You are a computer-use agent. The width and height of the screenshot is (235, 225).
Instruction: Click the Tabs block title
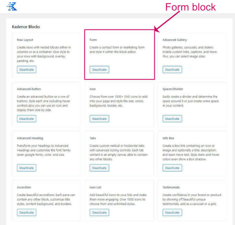(93, 138)
